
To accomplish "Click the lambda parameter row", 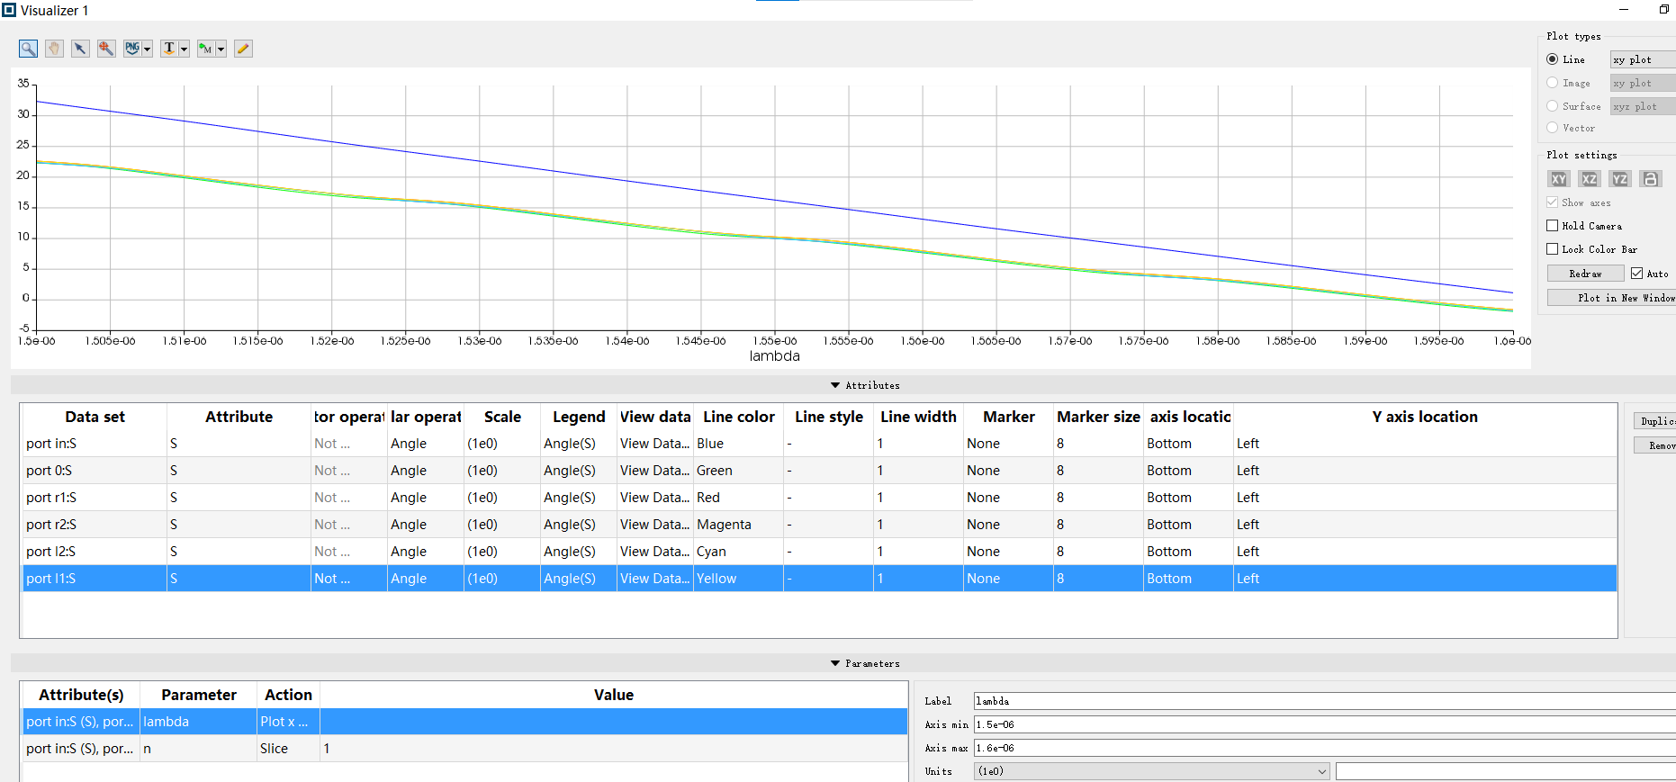I will point(464,722).
